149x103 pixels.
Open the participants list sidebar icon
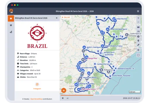pyautogui.click(x=11, y=25)
